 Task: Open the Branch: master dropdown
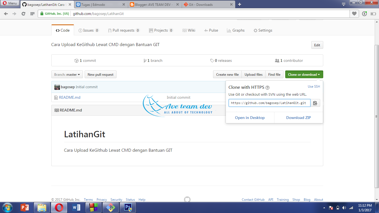click(x=67, y=74)
